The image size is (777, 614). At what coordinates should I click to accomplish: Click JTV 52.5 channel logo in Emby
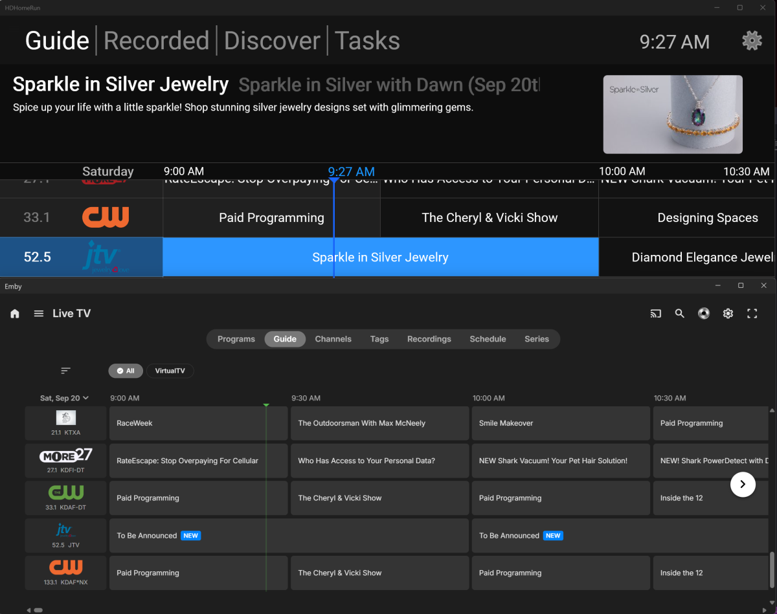65,531
